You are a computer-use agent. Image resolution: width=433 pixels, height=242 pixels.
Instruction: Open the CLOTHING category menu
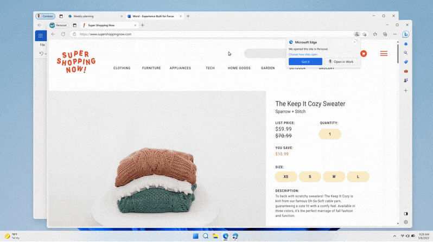pyautogui.click(x=122, y=68)
